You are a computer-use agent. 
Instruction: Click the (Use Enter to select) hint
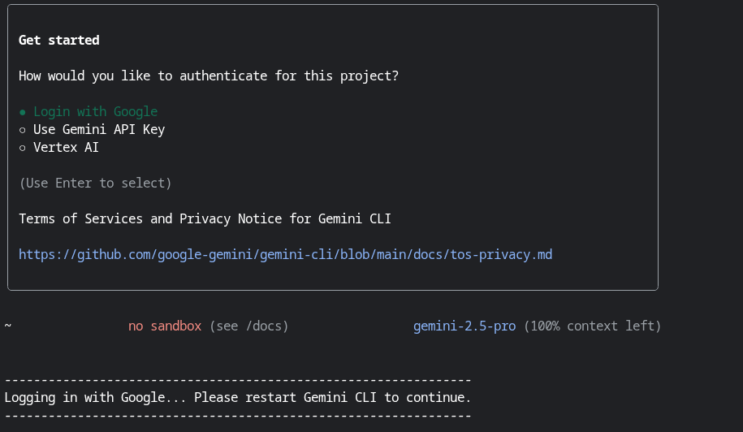click(x=95, y=184)
